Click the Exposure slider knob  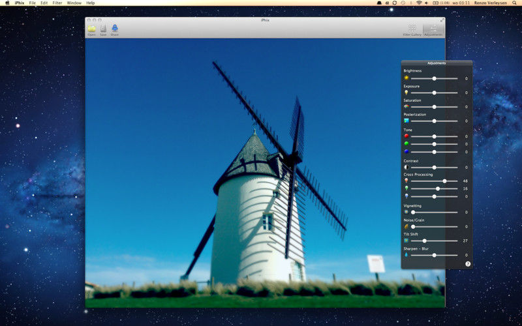(434, 93)
